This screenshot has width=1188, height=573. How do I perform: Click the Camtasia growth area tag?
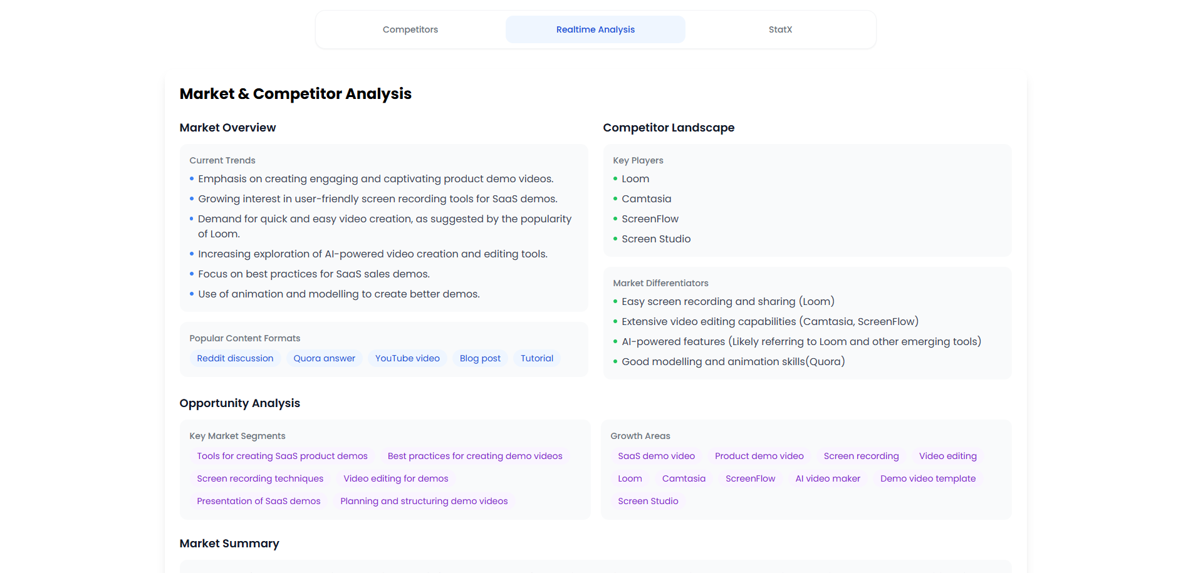pyautogui.click(x=684, y=478)
